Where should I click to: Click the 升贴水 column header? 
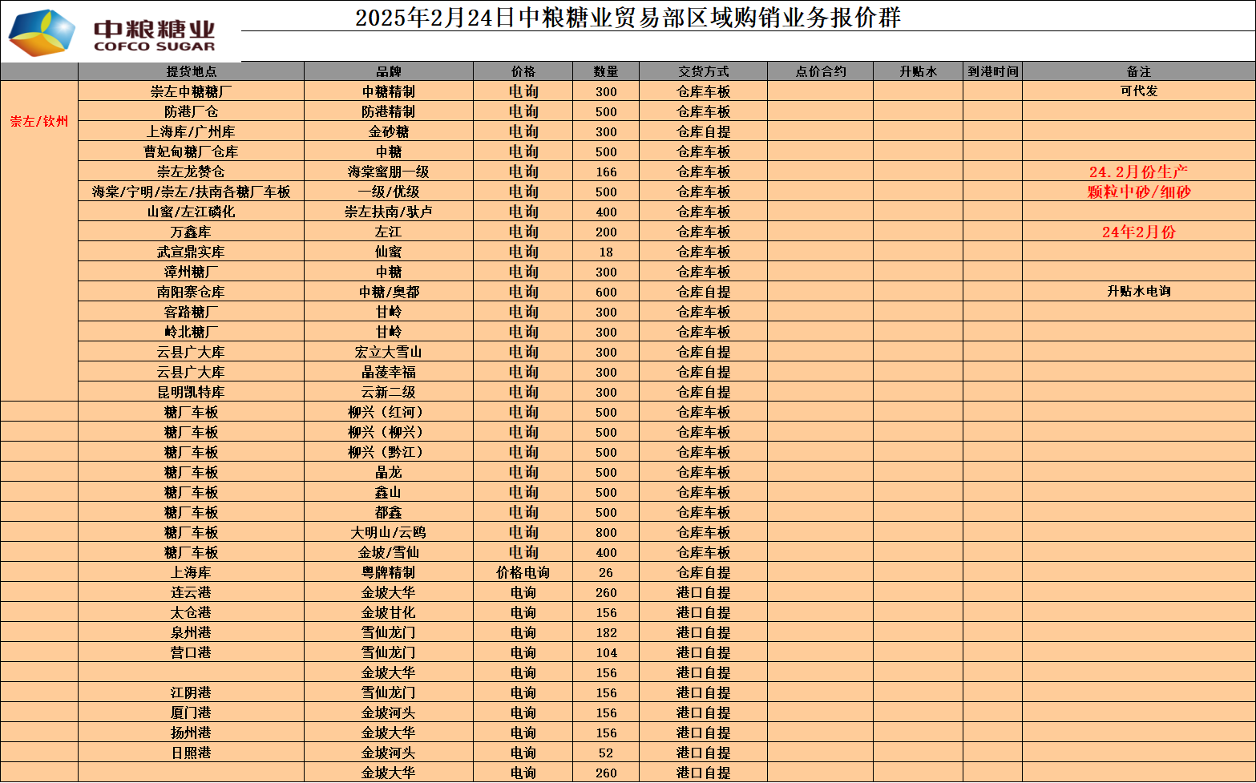pos(918,71)
